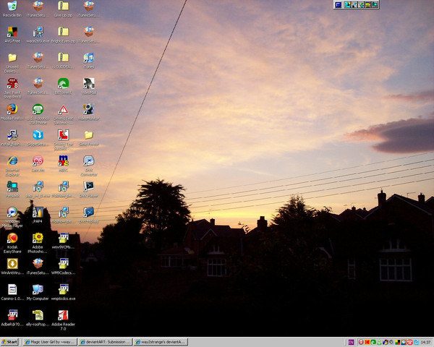This screenshot has height=347, width=434.
Task: Launch the BitTorrent desktop shortcut
Action: [63, 84]
